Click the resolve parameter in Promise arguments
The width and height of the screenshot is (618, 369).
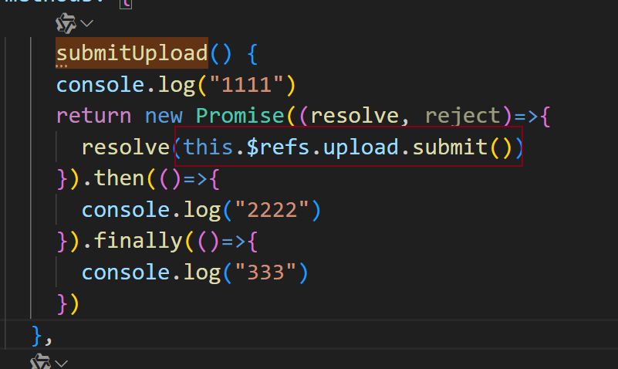[355, 116]
